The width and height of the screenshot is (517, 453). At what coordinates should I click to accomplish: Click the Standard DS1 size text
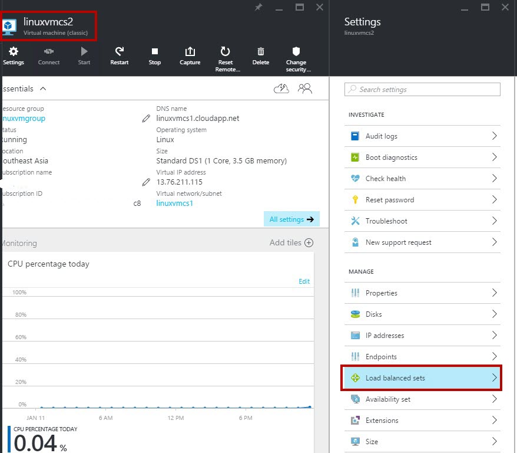(x=221, y=161)
